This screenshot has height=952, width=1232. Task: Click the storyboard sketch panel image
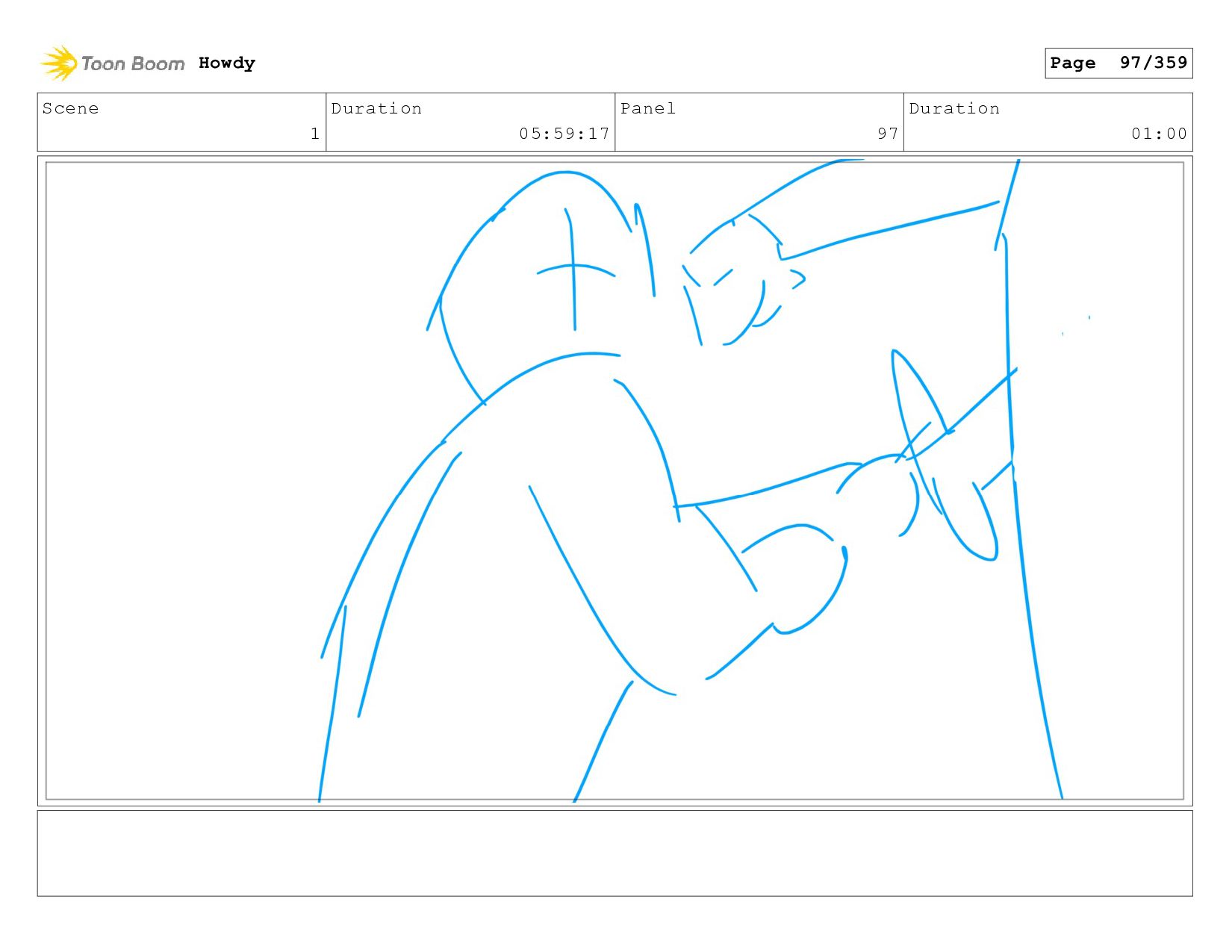[x=615, y=481]
